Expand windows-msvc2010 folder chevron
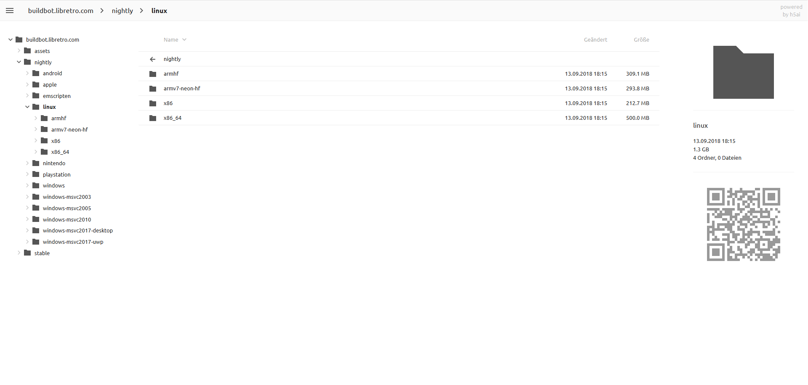The image size is (808, 385). (x=27, y=219)
